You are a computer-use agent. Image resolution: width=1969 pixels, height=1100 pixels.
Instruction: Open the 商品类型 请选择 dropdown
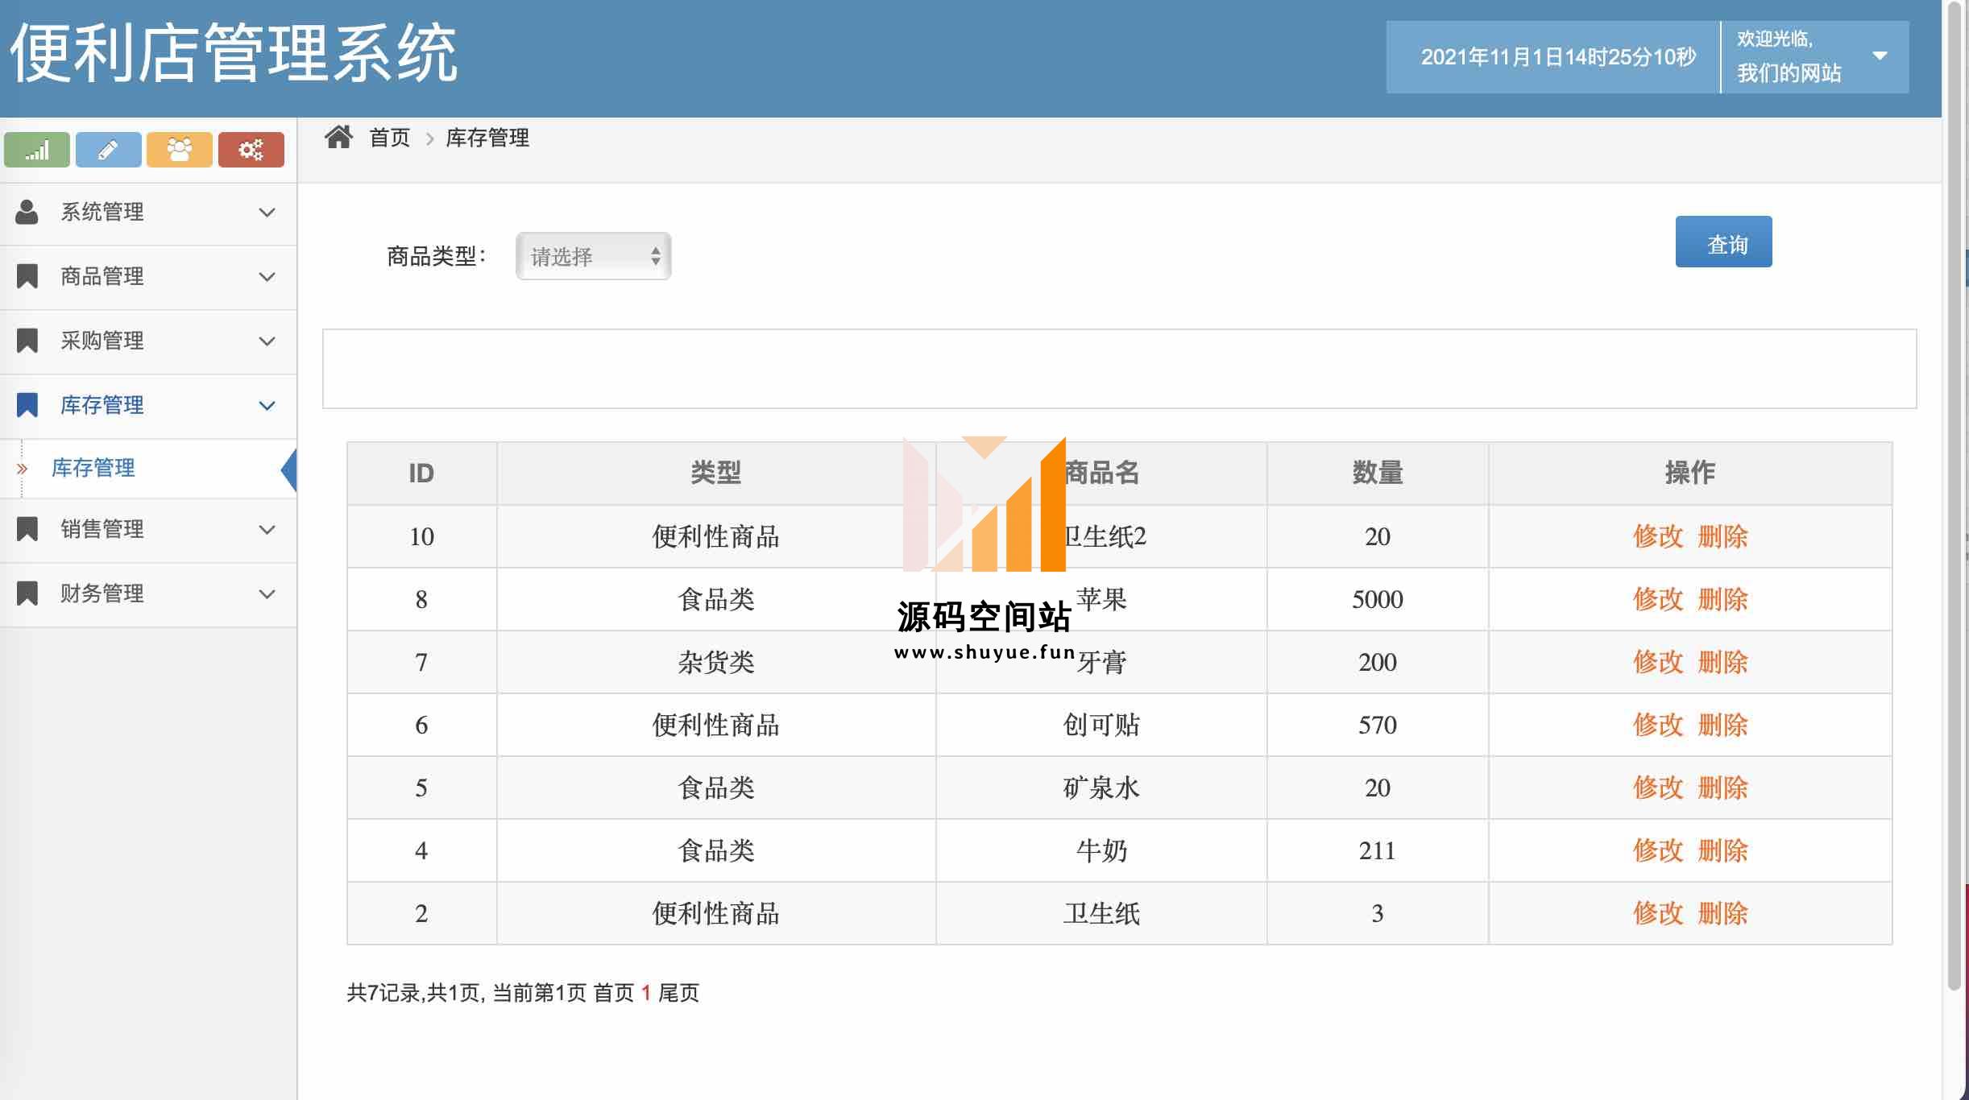tap(593, 256)
